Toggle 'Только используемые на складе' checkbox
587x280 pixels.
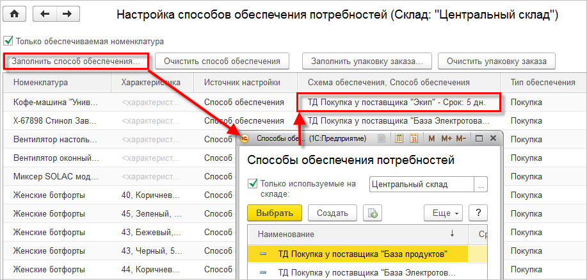coord(252,184)
